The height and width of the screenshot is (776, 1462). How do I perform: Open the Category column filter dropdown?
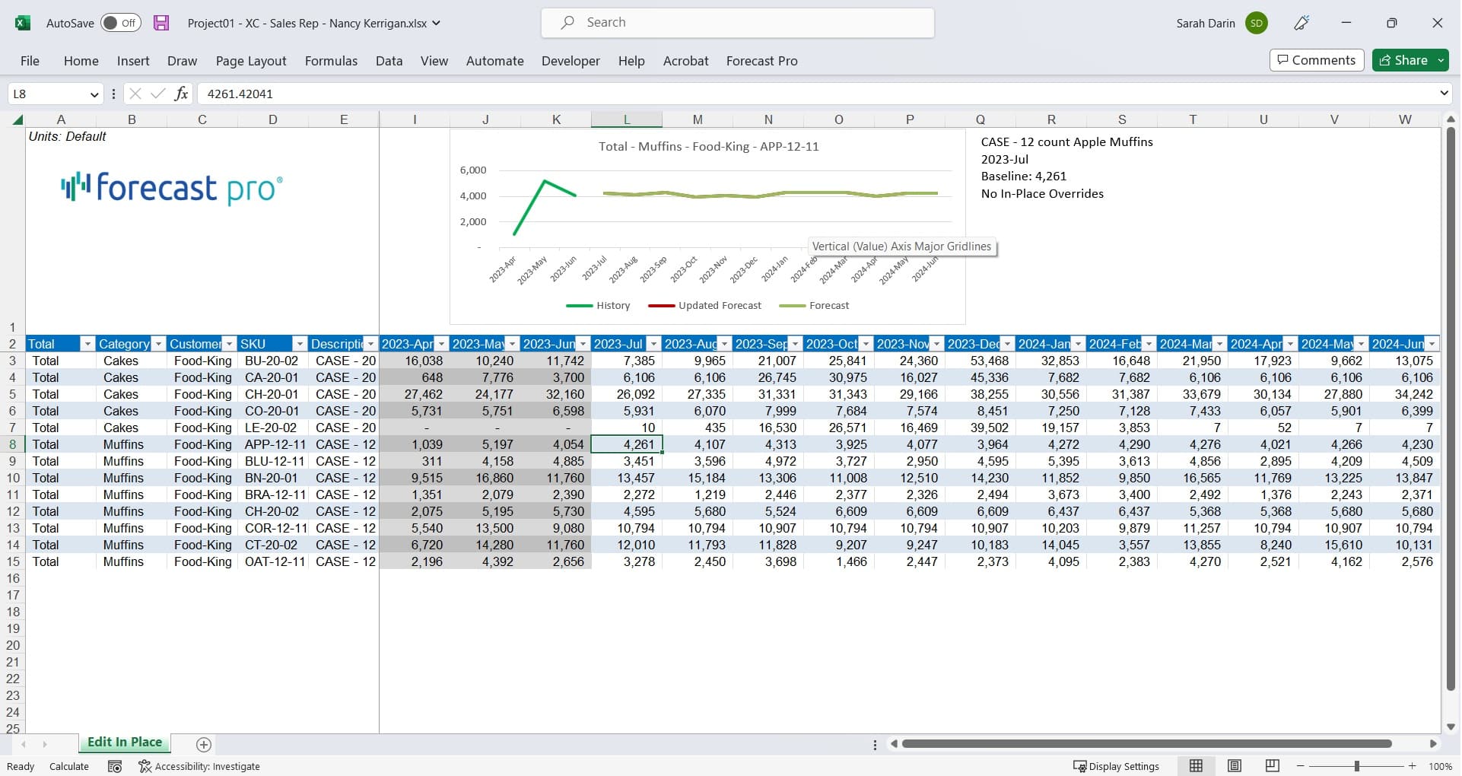coord(158,344)
